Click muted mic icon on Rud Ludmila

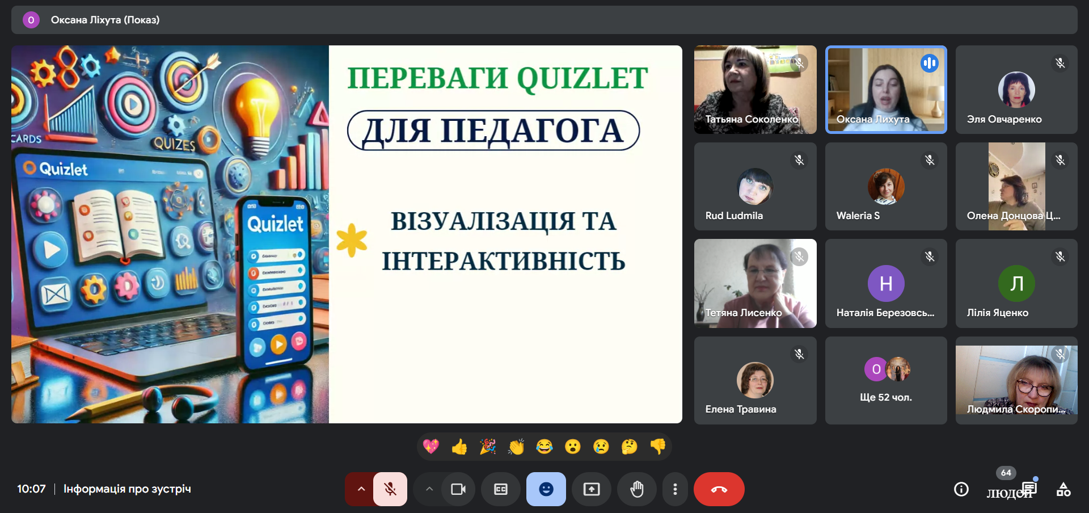799,160
